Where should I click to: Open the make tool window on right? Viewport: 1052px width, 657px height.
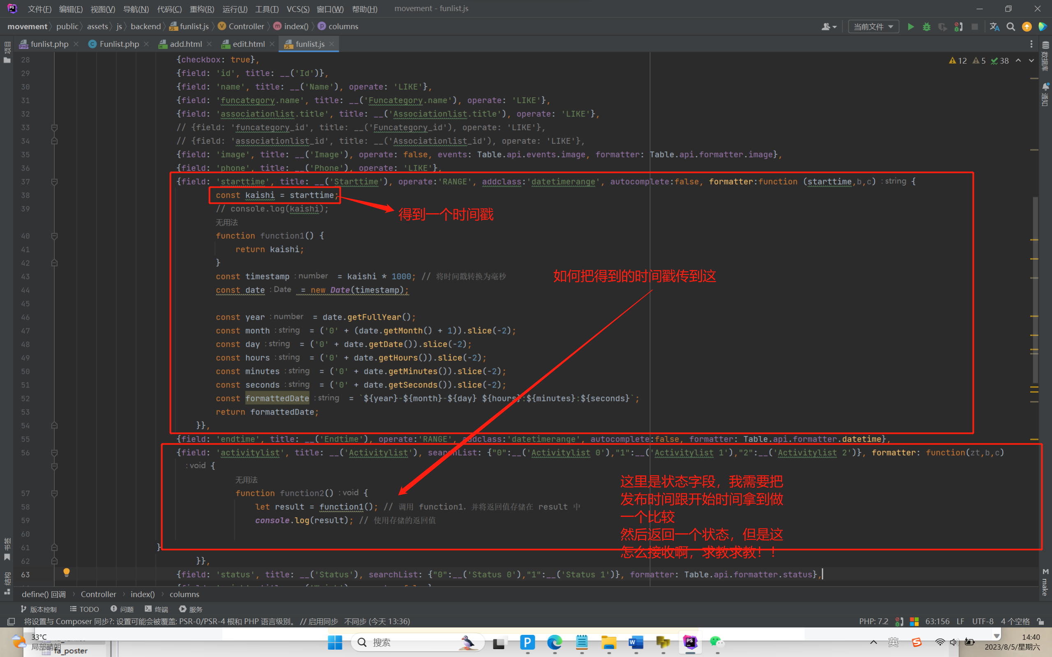(1045, 582)
